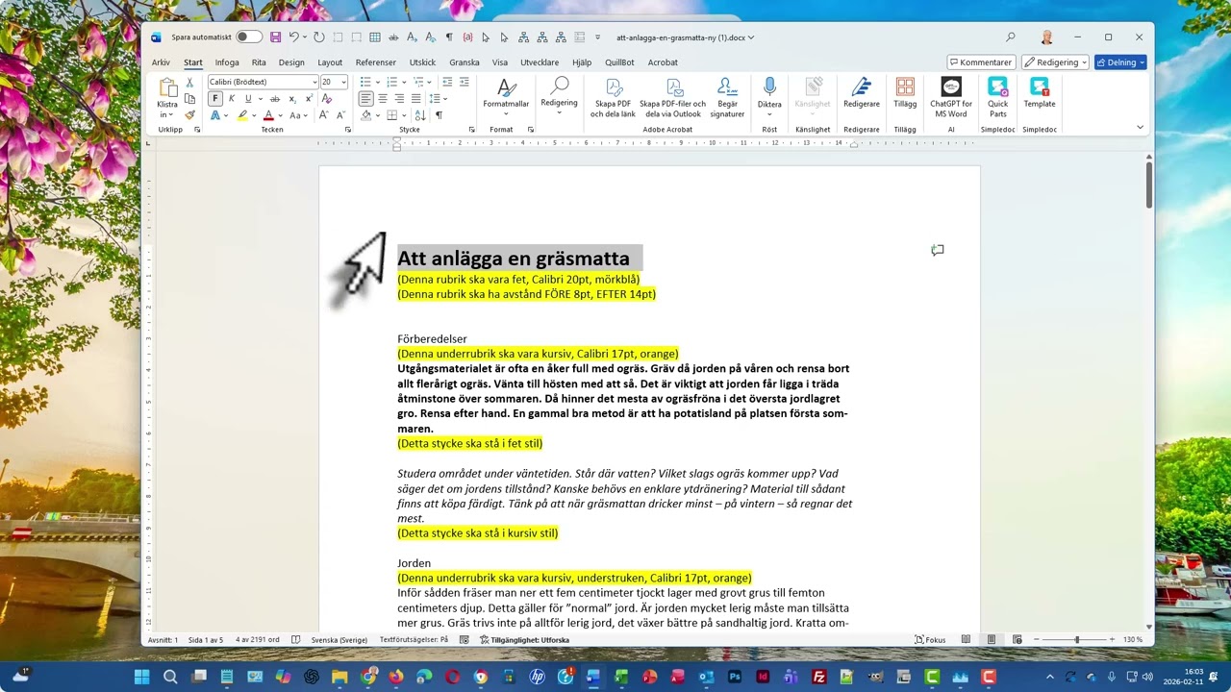Click Tillgänglighet: Utforska in status bar
Viewport: 1231px width, 692px height.
[x=524, y=639]
